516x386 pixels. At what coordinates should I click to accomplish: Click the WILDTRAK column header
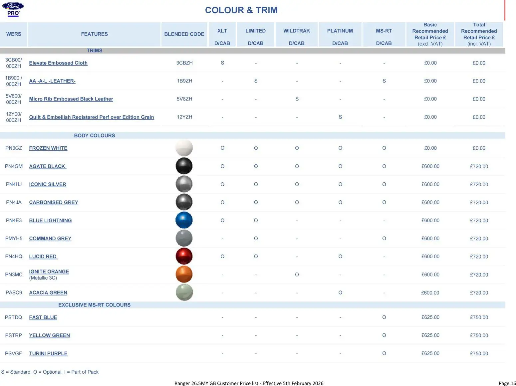pyautogui.click(x=297, y=31)
